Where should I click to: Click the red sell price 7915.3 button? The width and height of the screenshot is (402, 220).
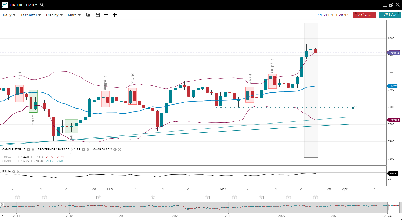364,15
